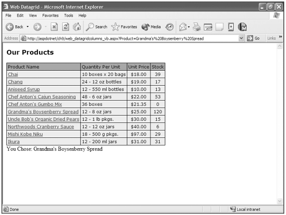Open the Media toolbar button

[x=151, y=27]
